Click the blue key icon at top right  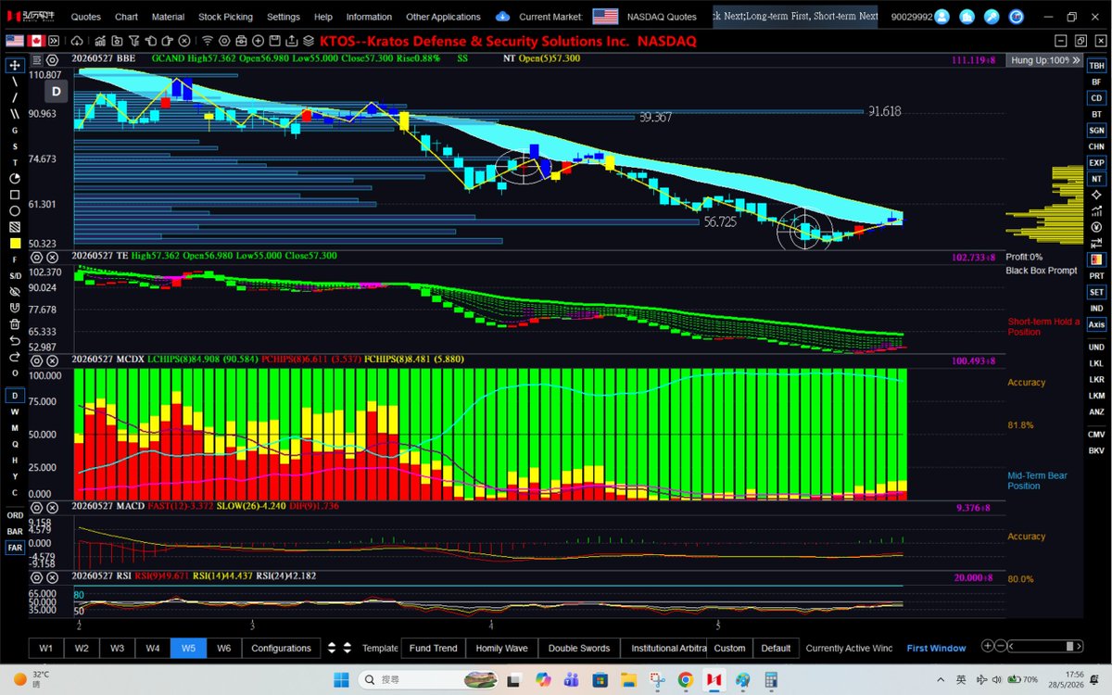tap(992, 17)
